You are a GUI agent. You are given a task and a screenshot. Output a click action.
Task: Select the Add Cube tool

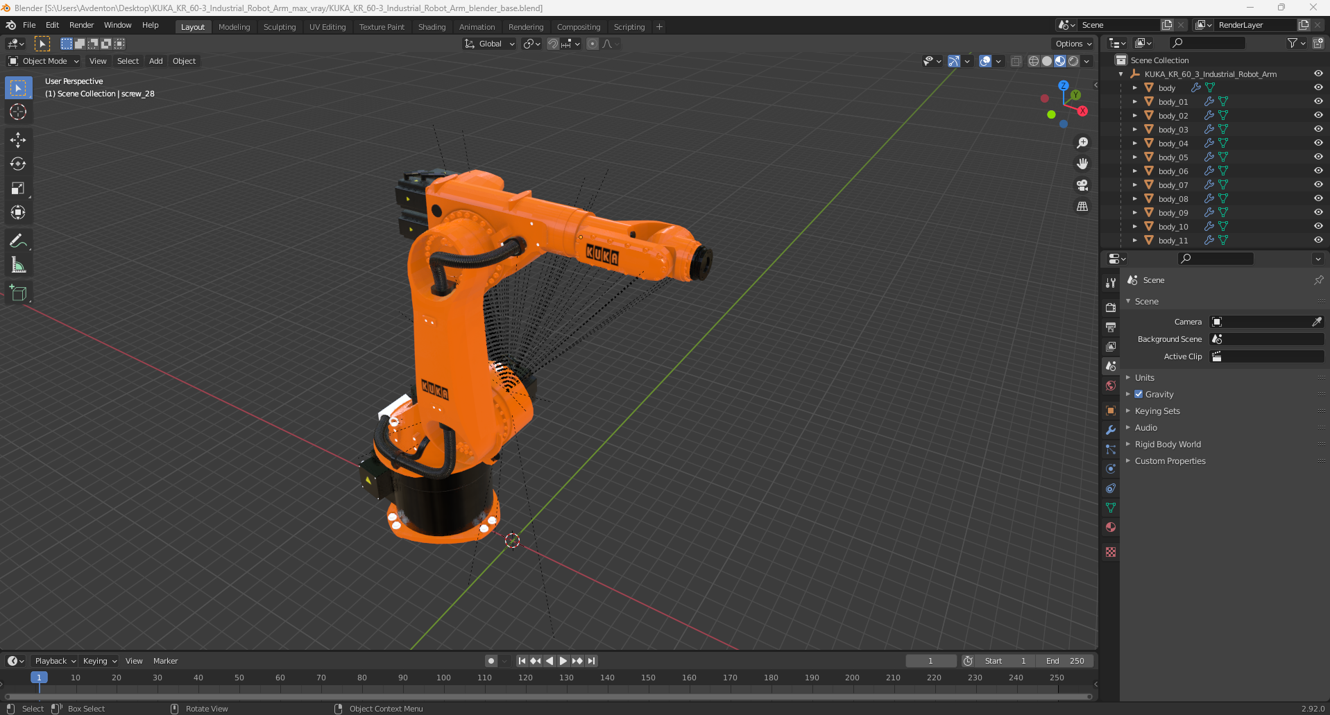[18, 293]
